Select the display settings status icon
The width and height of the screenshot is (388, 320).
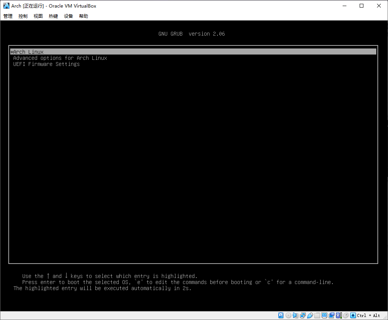(x=324, y=315)
